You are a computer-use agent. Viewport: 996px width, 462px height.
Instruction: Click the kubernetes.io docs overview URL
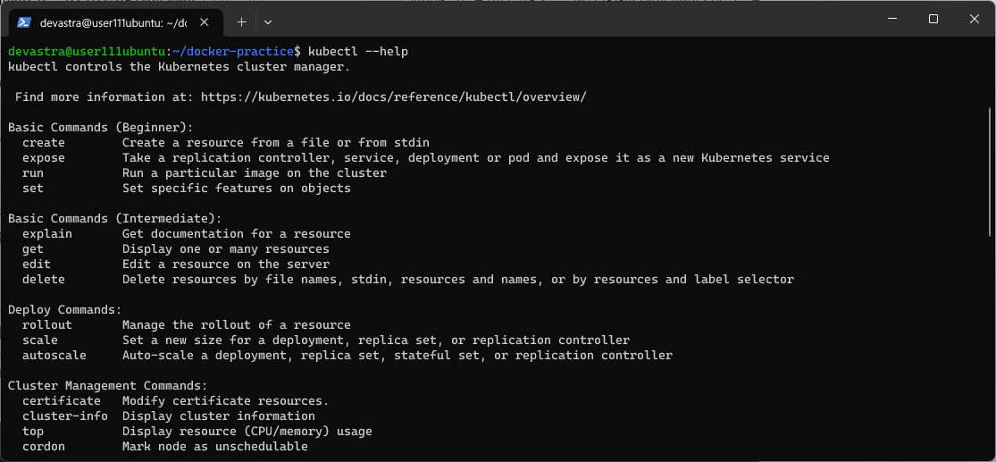tap(394, 97)
